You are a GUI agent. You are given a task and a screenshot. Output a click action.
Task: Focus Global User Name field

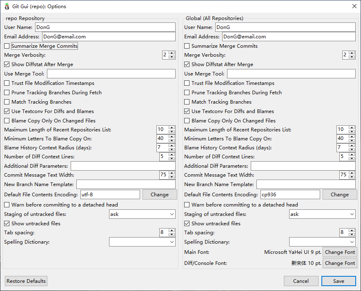[x=285, y=27]
